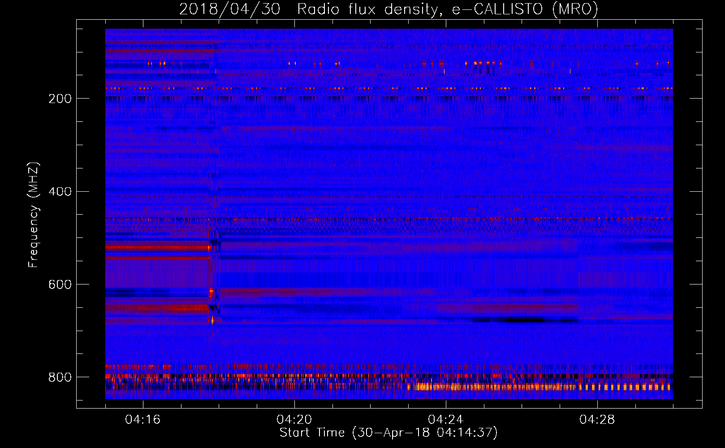Click the 'Start Time (30-Apr-18 04:14:37)' label
The width and height of the screenshot is (725, 448).
tap(388, 433)
